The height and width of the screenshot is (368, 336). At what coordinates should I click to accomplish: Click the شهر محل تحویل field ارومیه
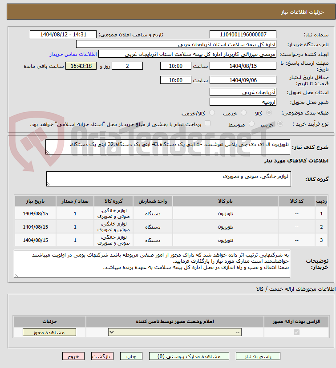(243, 102)
